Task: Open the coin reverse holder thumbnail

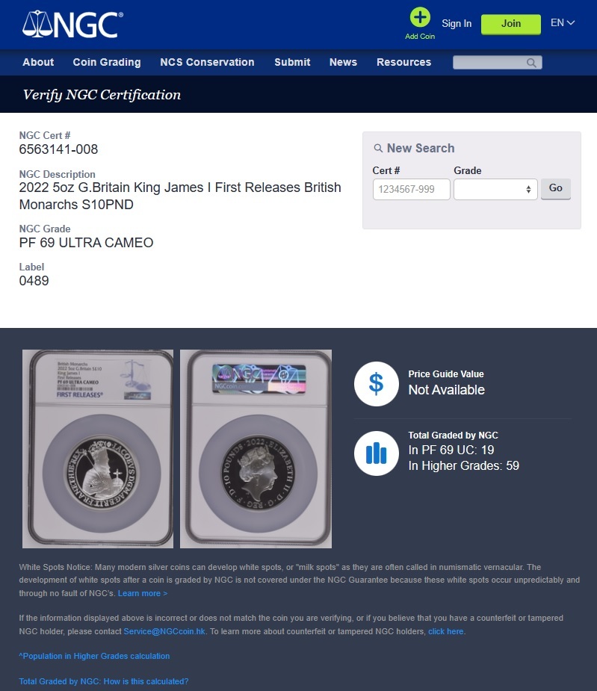Action: click(x=256, y=449)
